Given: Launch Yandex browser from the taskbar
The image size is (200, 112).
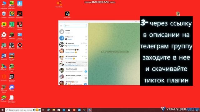Looking at the screenshot, I should point(69,110).
